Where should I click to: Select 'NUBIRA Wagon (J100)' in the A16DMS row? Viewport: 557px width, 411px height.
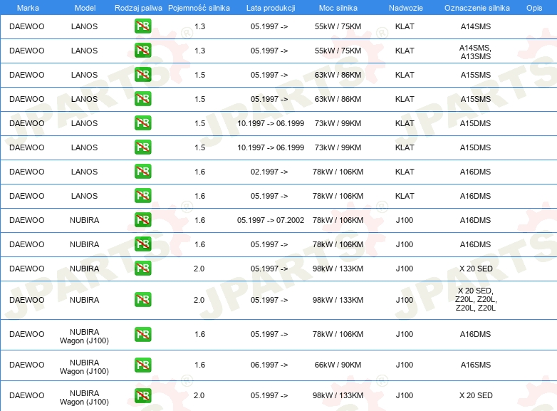click(x=84, y=336)
